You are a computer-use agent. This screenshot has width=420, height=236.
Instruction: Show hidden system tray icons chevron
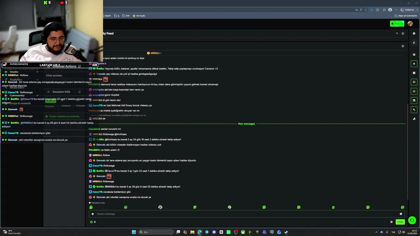(376, 232)
